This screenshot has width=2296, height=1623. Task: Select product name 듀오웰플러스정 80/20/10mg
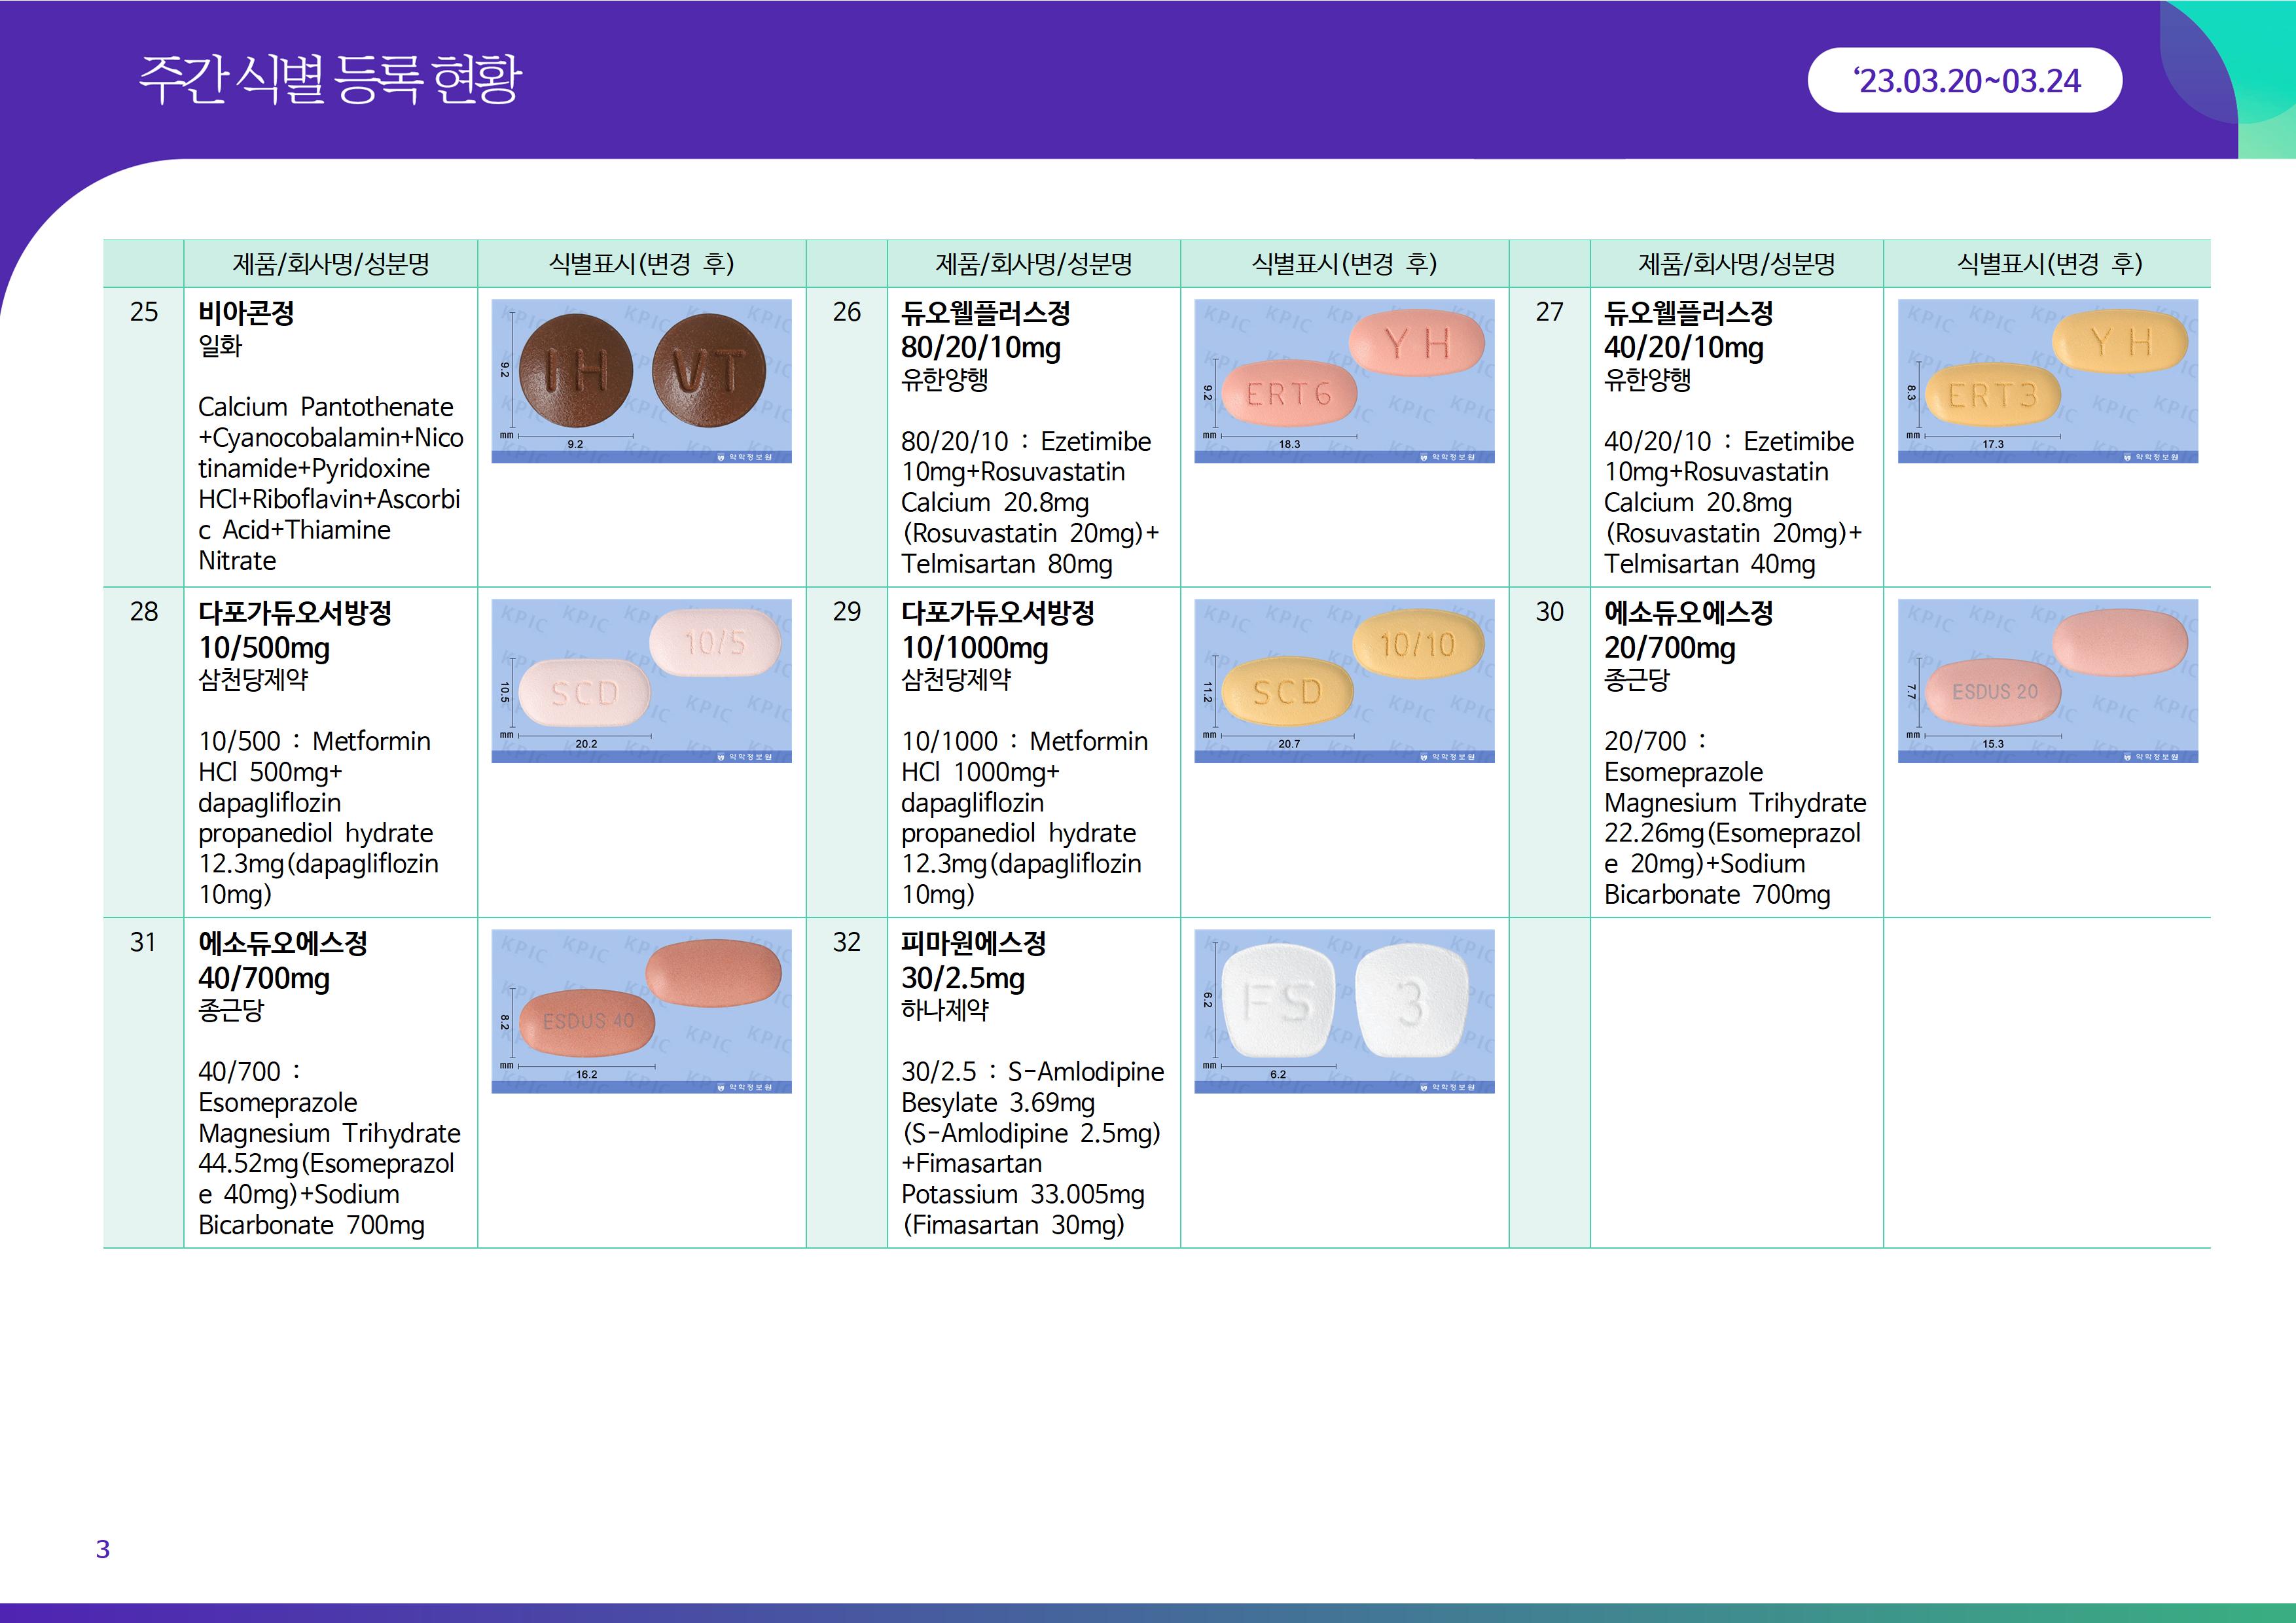[985, 330]
